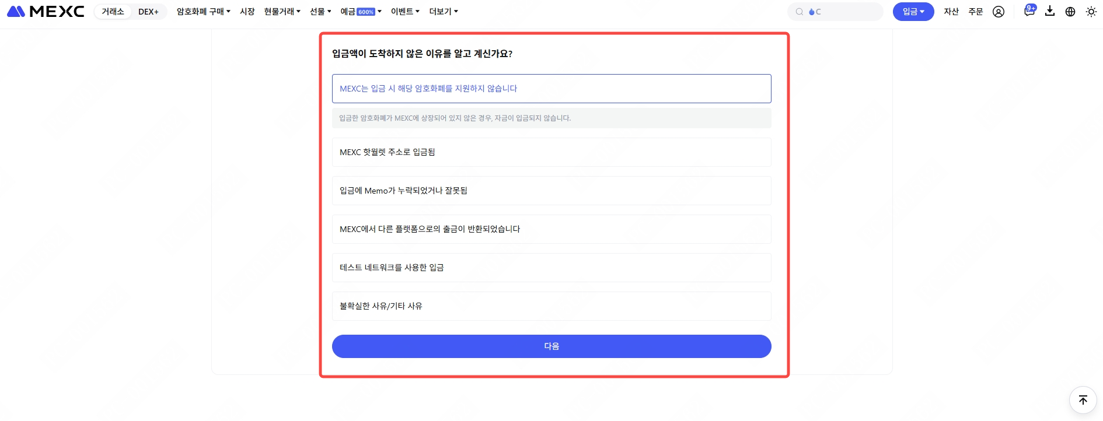Open the 자산 menu
Screen dimensions: 1103x421
click(x=951, y=12)
